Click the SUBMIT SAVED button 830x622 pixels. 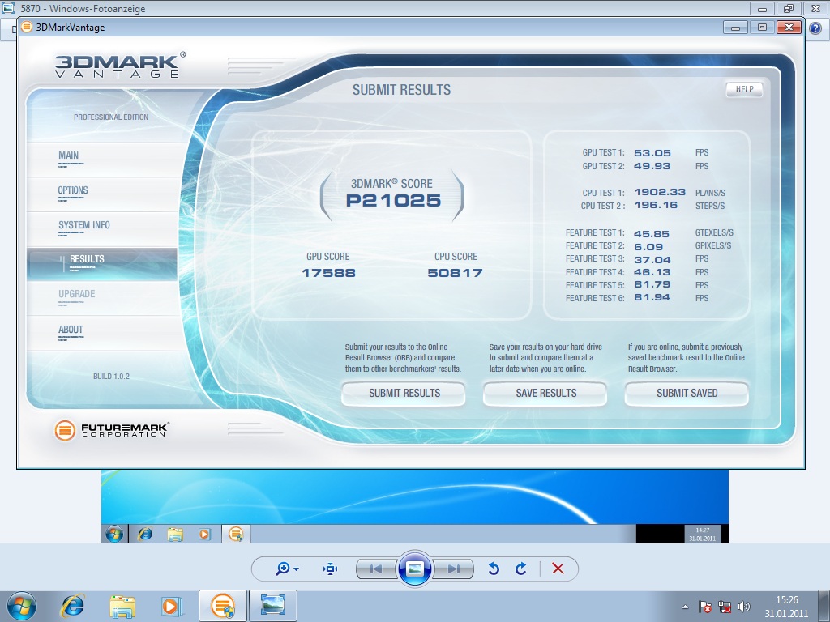click(x=687, y=393)
